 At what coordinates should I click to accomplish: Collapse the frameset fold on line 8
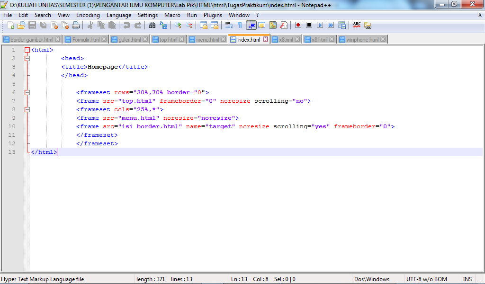coord(27,109)
